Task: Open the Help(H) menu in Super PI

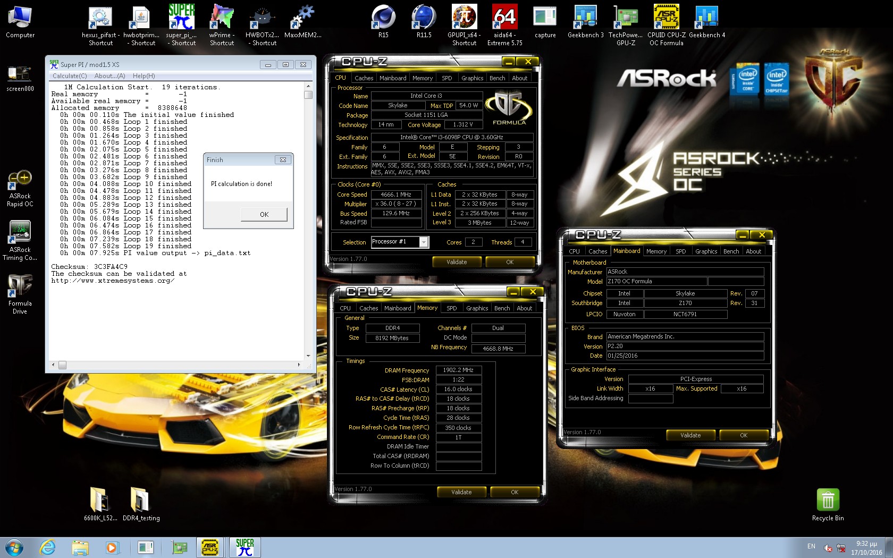Action: click(x=144, y=76)
